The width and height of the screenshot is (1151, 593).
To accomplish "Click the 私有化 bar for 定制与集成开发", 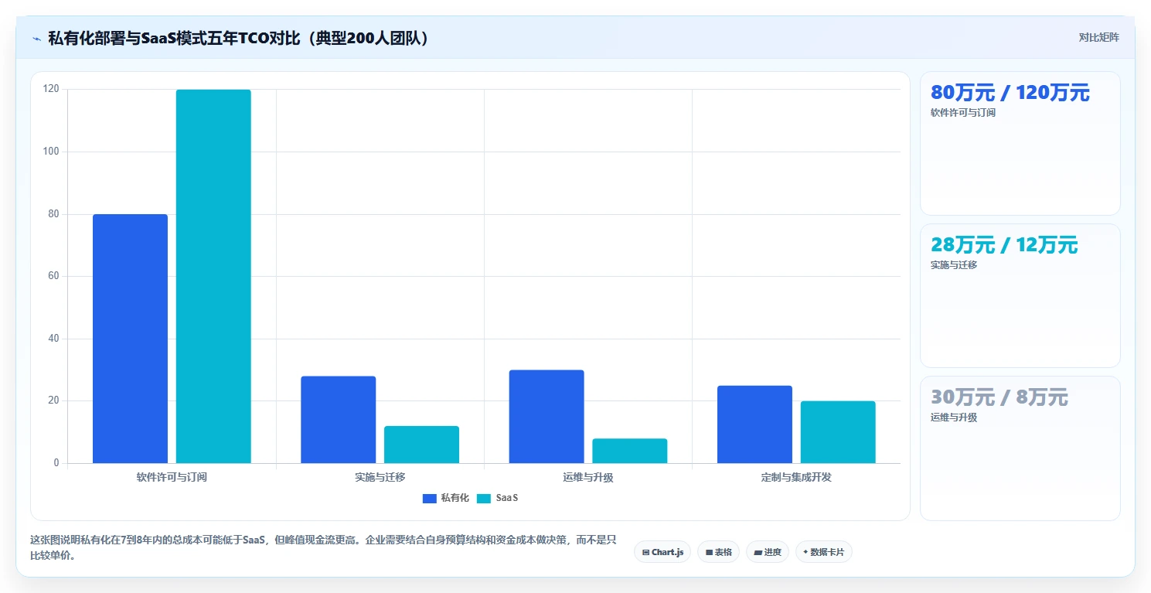I will pos(754,424).
